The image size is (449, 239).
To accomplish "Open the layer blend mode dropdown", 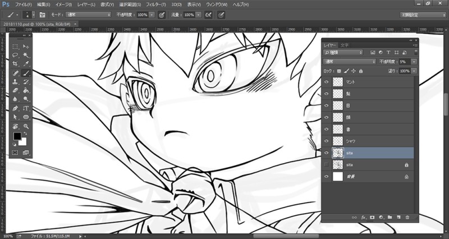I will 349,62.
